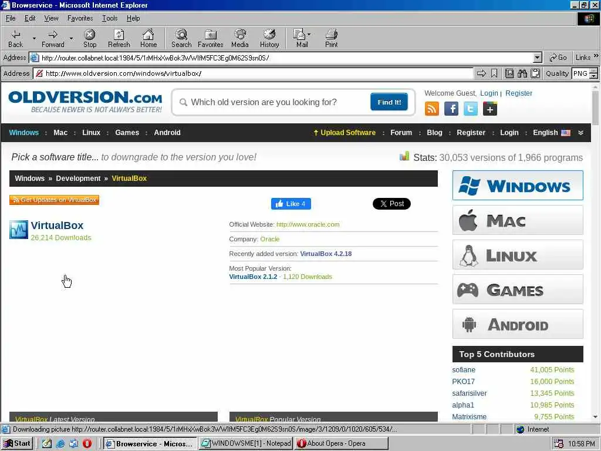Click the Forward arrow toolbar icon
Viewport: 601px width, 451px height.
pos(53,35)
